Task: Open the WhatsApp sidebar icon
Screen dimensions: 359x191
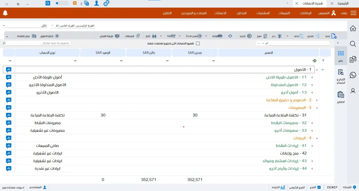Action: point(353,75)
